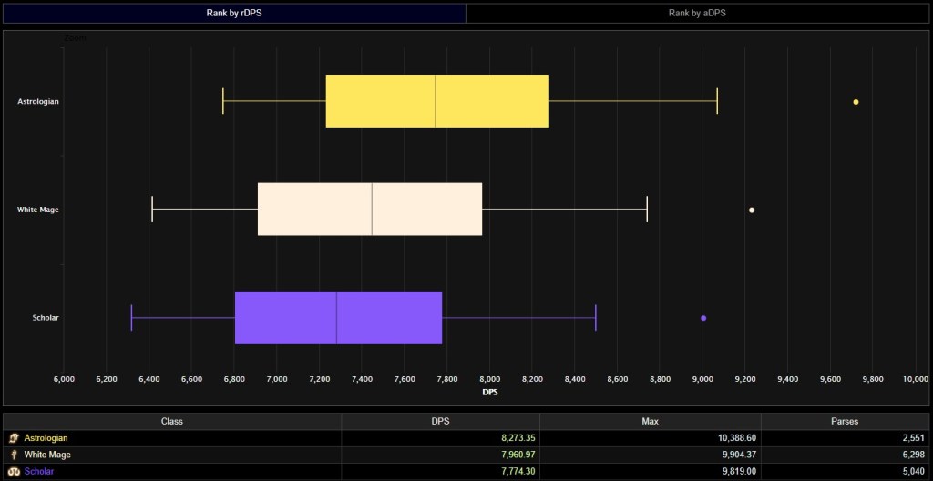Switch to the Rank by aDPS tab
Image resolution: width=933 pixels, height=481 pixels.
pos(698,13)
